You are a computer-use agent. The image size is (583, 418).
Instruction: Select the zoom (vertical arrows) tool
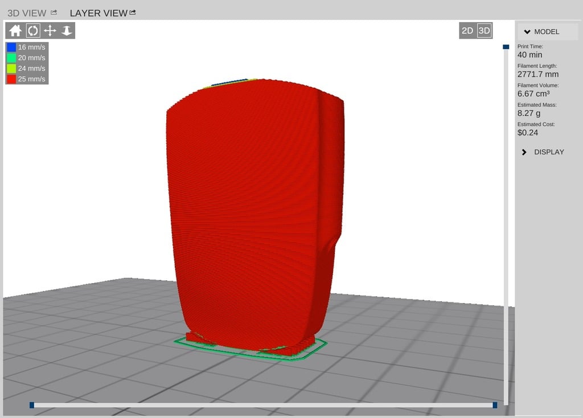67,31
